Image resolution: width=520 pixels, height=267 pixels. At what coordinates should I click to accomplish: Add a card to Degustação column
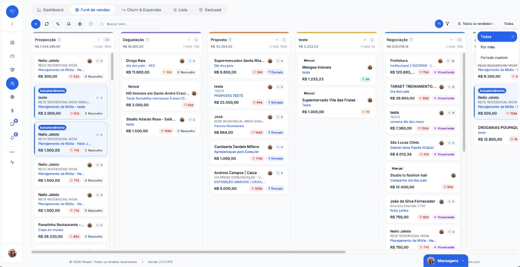(189, 40)
